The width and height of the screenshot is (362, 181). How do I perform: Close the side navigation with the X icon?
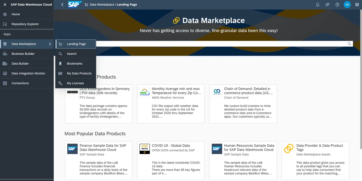click(5, 5)
